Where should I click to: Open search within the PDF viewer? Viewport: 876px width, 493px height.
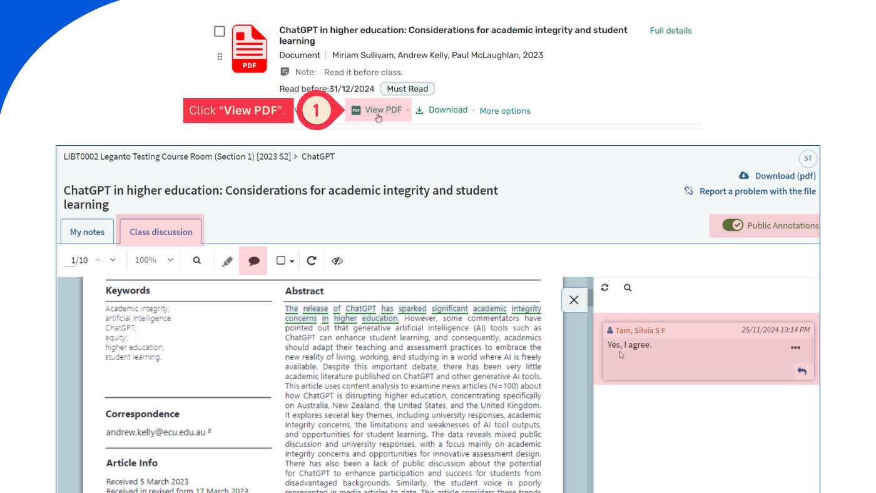196,260
